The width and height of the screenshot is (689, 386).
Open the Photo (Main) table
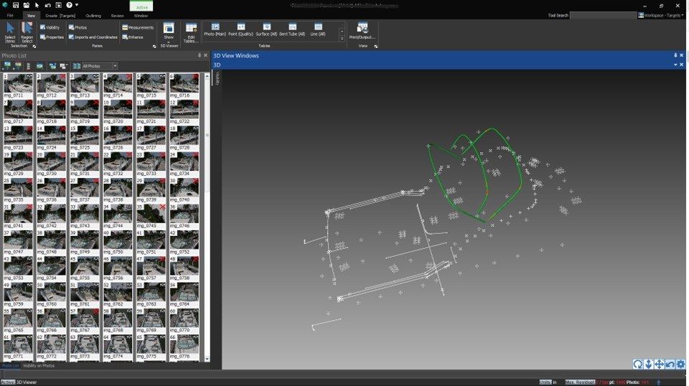click(215, 30)
